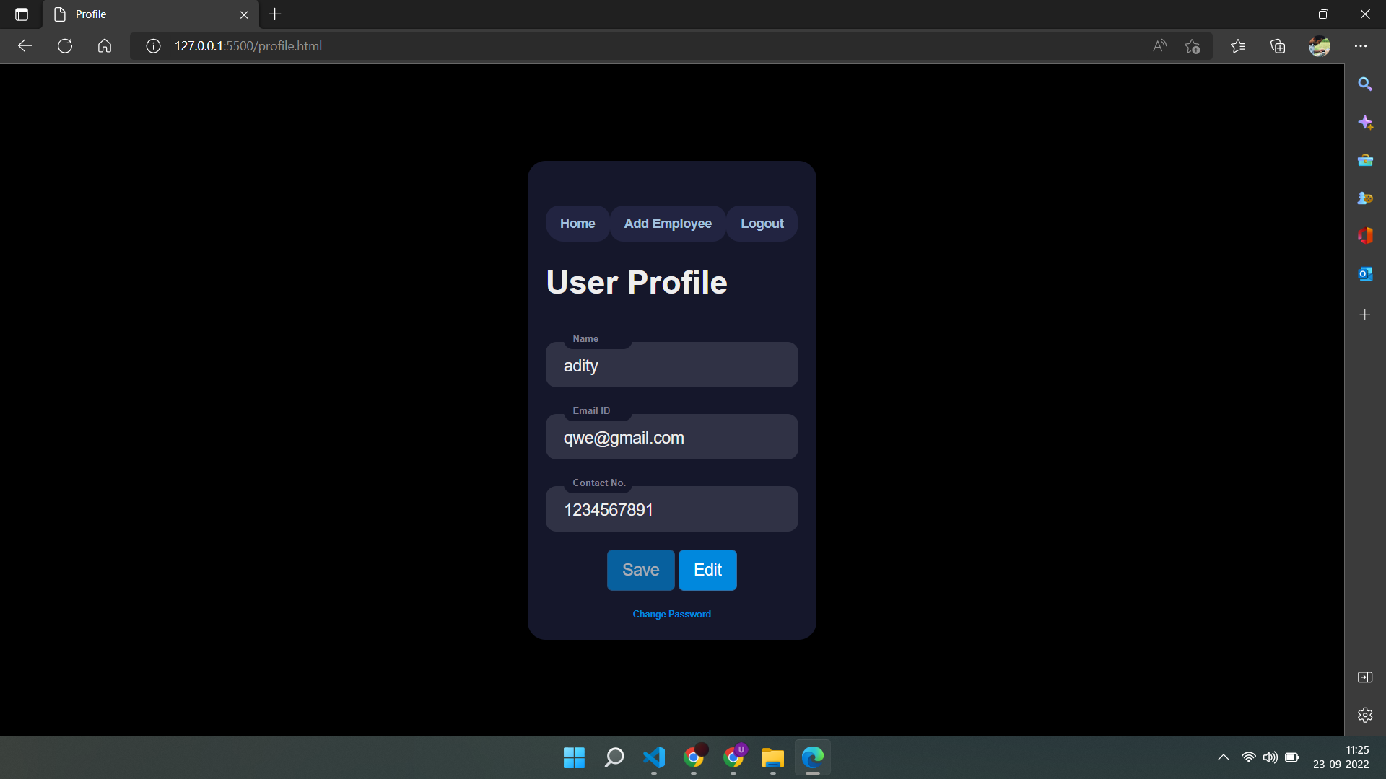Open Copilot in the Edge sidebar
This screenshot has height=779, width=1386.
tap(1366, 123)
